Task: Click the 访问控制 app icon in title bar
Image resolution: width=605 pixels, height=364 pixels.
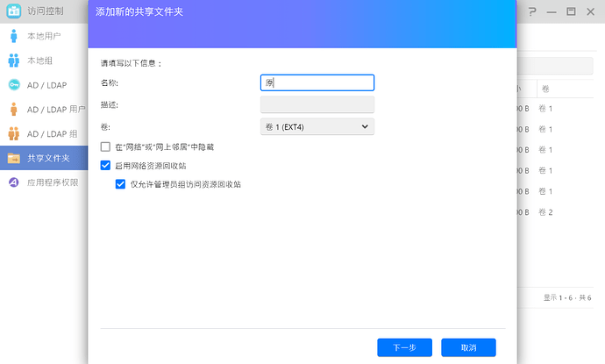Action: pos(13,11)
